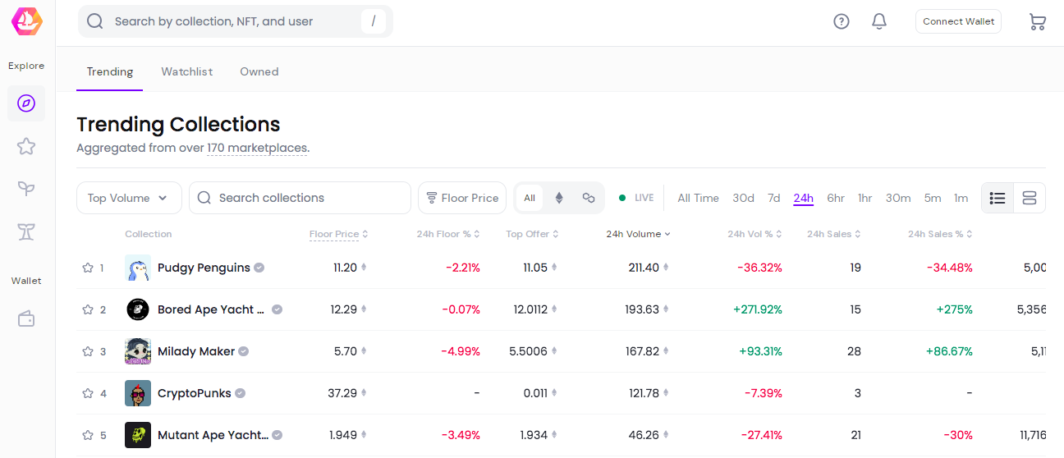Open the CryptoPunks collection
The image size is (1064, 458).
point(195,393)
